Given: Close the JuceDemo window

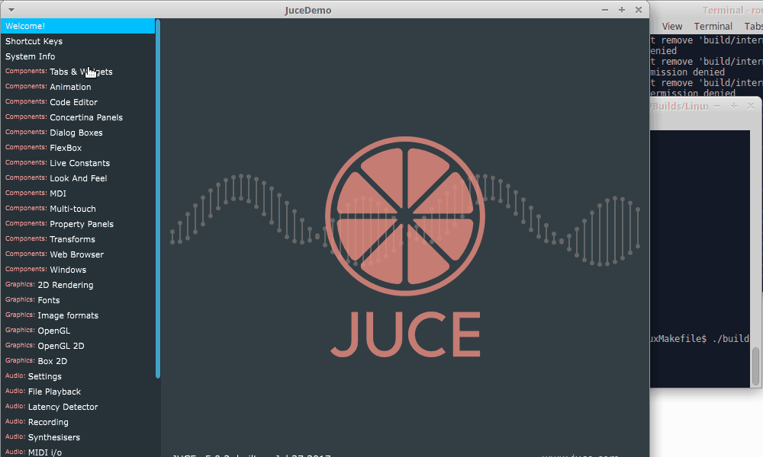Looking at the screenshot, I should coord(639,10).
